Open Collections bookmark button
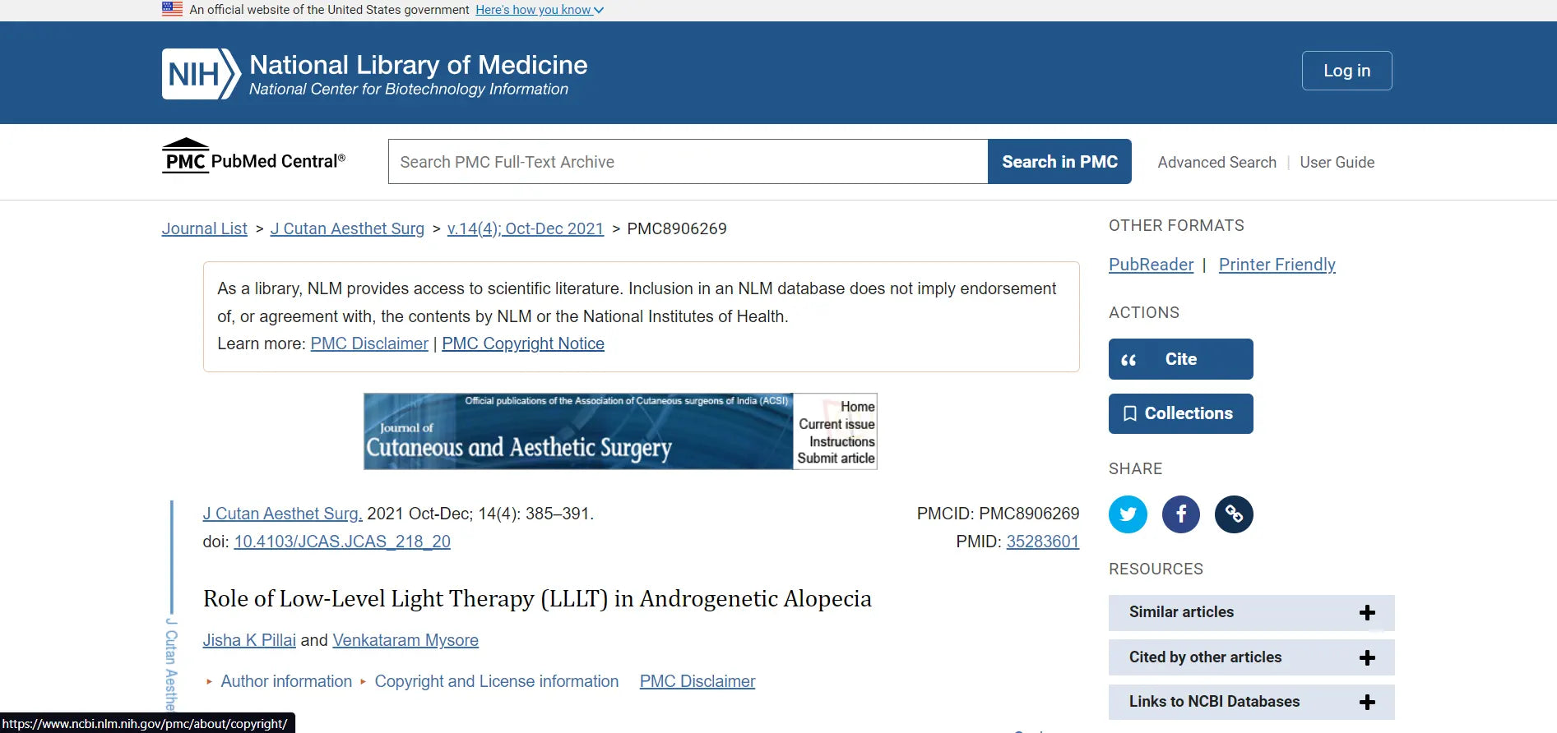This screenshot has height=733, width=1557. coord(1180,413)
